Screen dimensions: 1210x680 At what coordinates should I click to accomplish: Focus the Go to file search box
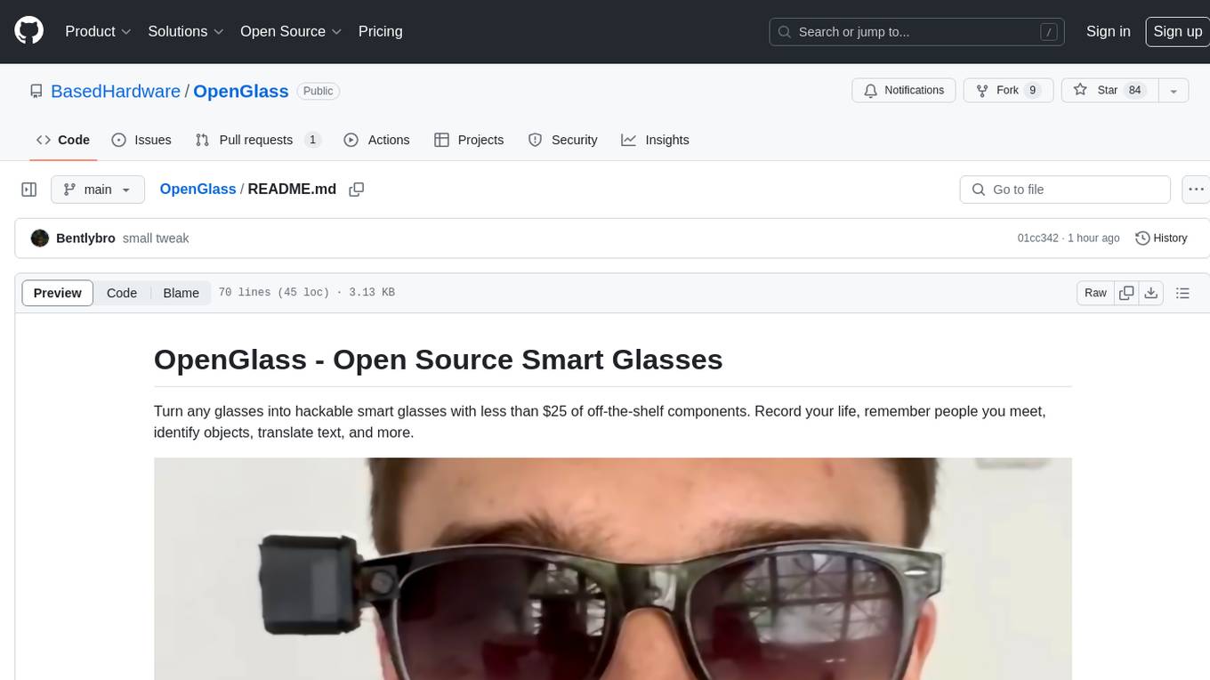(x=1065, y=190)
